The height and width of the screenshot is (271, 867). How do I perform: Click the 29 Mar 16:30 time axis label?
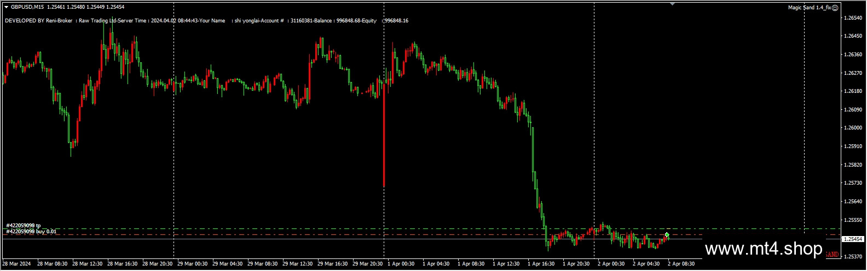333,264
